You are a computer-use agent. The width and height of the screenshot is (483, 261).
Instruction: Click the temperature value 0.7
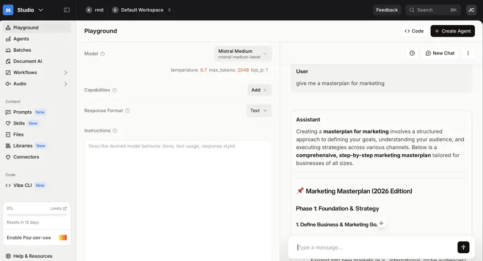click(203, 70)
